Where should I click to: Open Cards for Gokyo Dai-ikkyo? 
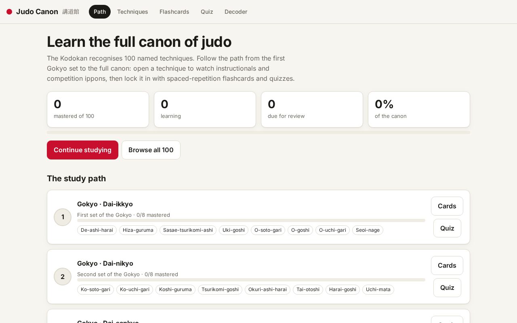(x=447, y=206)
